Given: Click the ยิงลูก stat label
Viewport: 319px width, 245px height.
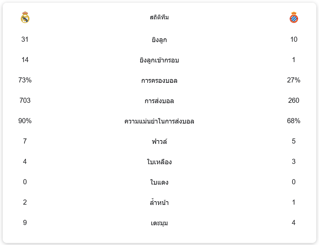Looking at the screenshot, I should 159,40.
